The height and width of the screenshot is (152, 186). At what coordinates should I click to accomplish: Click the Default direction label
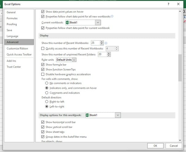(x=52, y=97)
